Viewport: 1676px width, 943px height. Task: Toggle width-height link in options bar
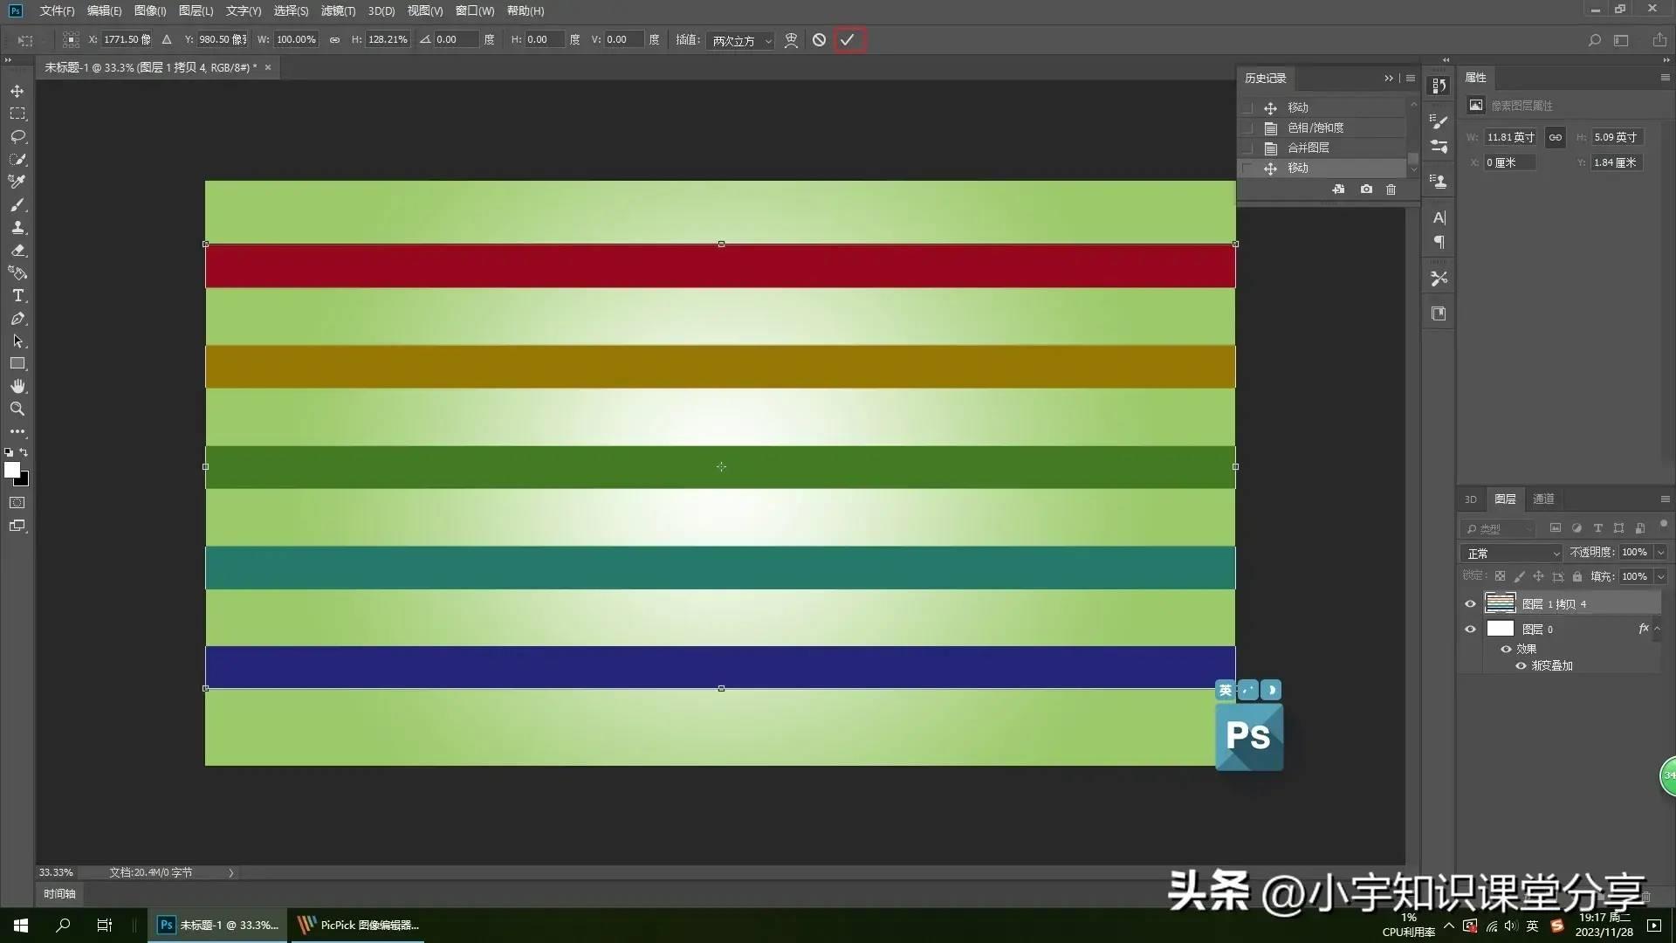[x=334, y=40]
